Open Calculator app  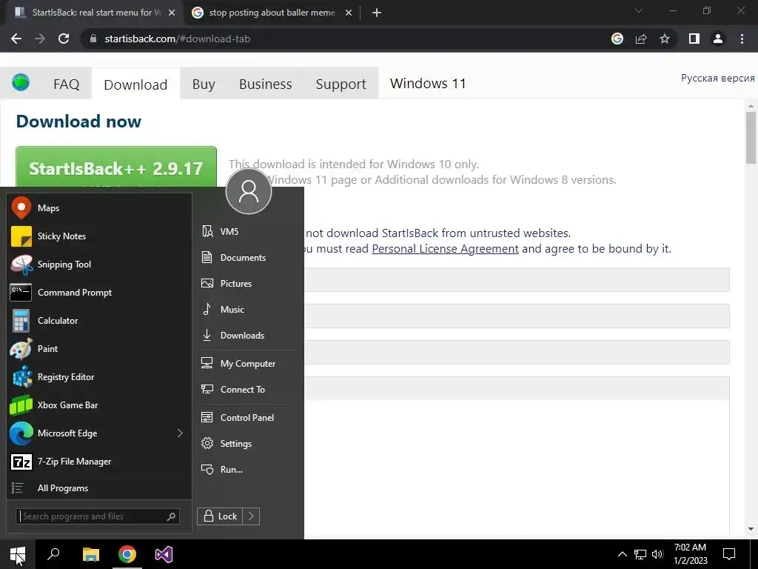pyautogui.click(x=99, y=320)
